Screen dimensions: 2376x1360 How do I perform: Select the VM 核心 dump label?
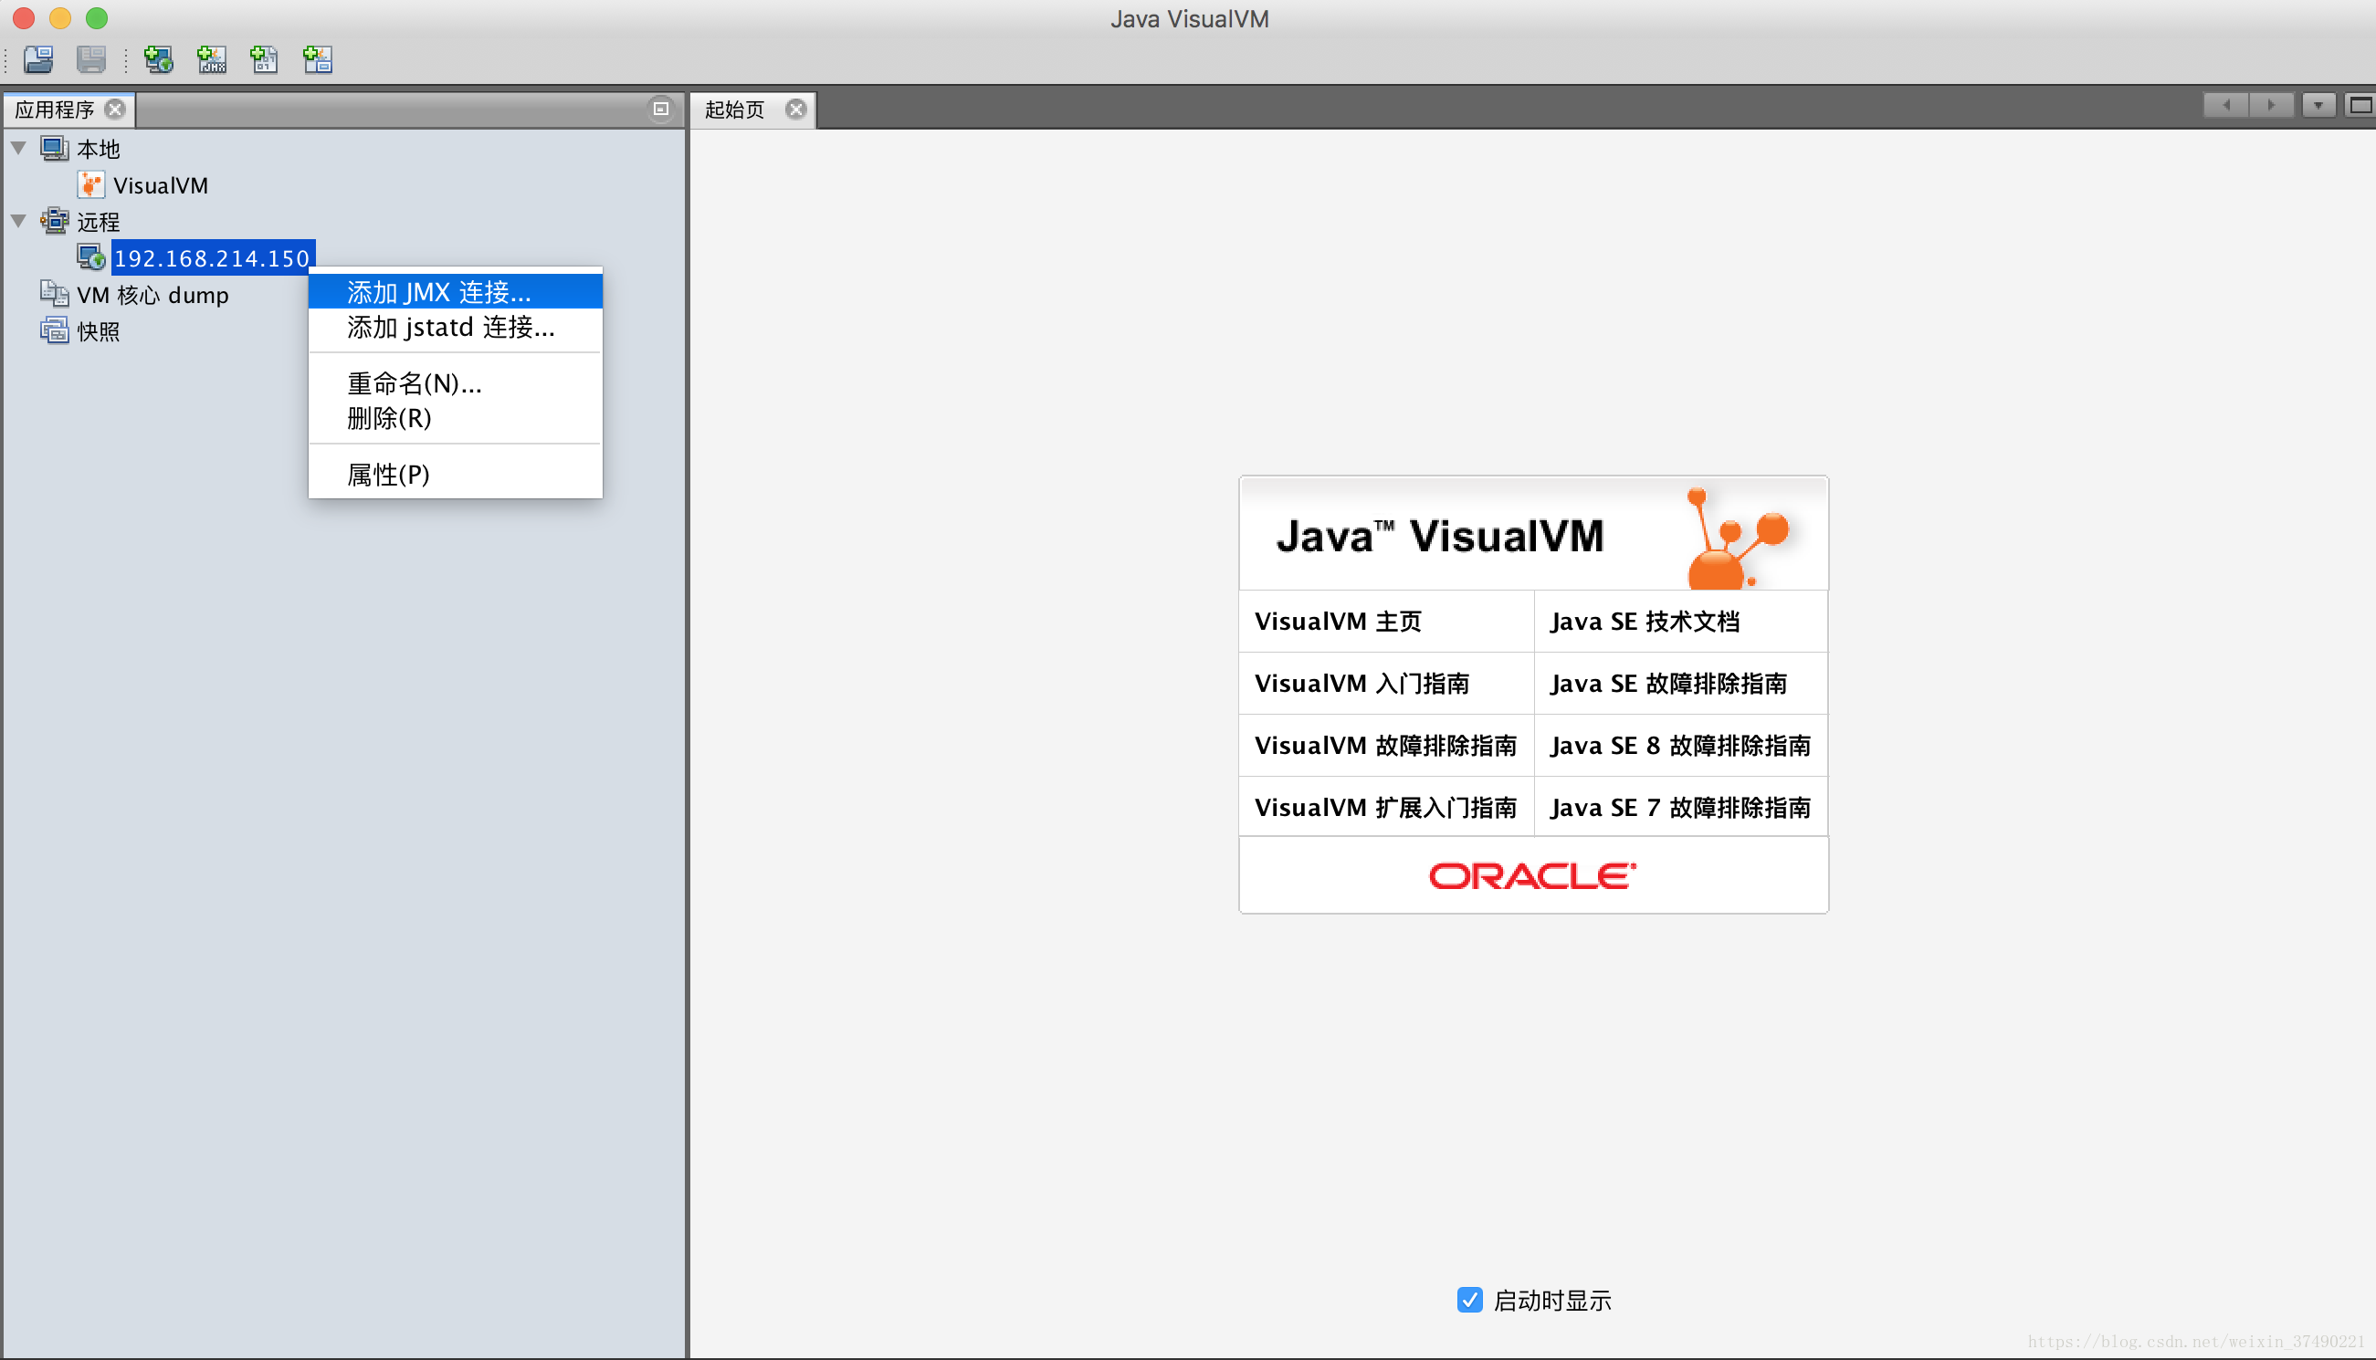pyautogui.click(x=153, y=294)
